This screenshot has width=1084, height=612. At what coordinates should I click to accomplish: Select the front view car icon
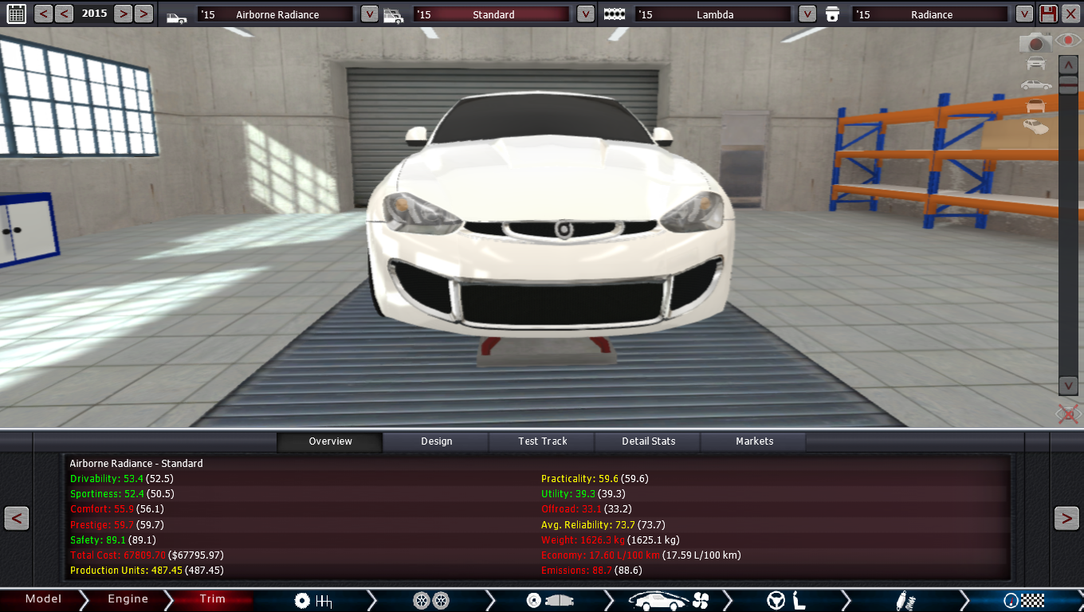coord(1035,64)
